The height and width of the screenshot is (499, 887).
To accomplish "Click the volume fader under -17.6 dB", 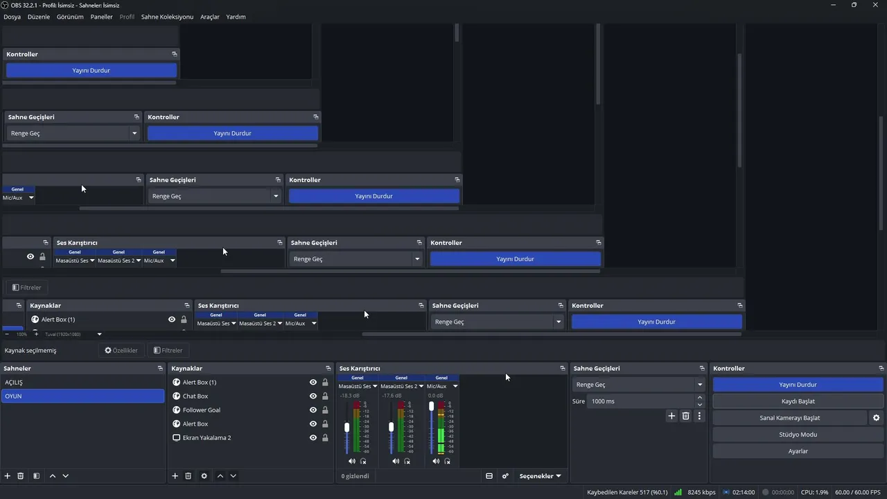I will coord(392,428).
